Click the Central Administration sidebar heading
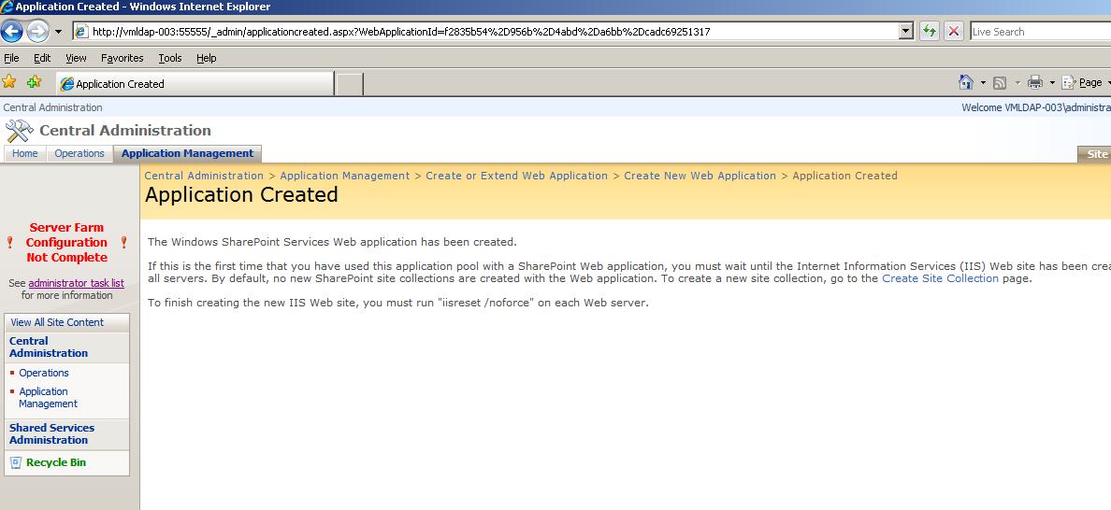The image size is (1111, 510). click(49, 347)
